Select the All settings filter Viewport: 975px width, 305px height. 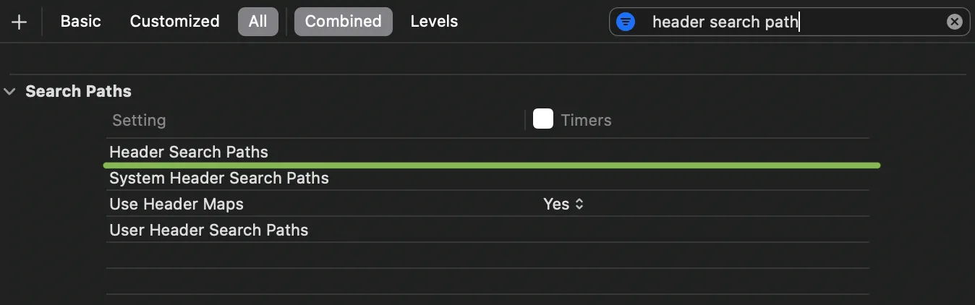click(257, 22)
